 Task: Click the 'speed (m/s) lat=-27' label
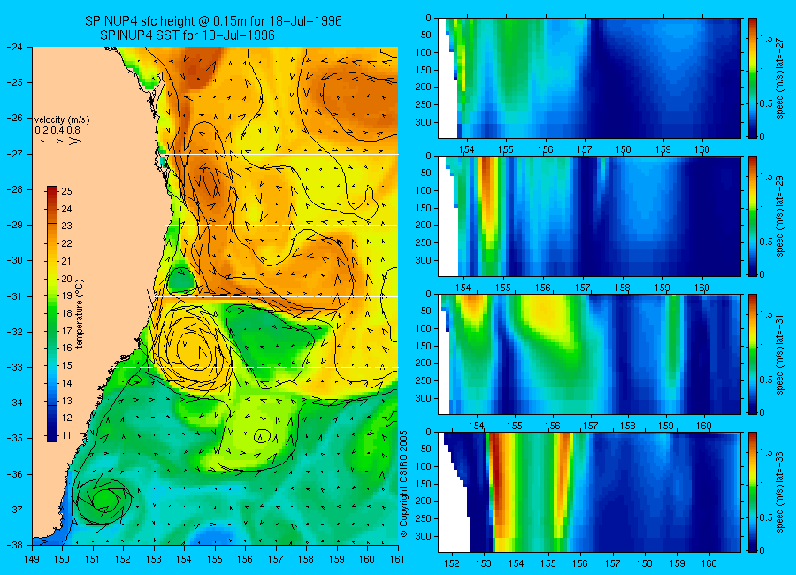pos(781,78)
